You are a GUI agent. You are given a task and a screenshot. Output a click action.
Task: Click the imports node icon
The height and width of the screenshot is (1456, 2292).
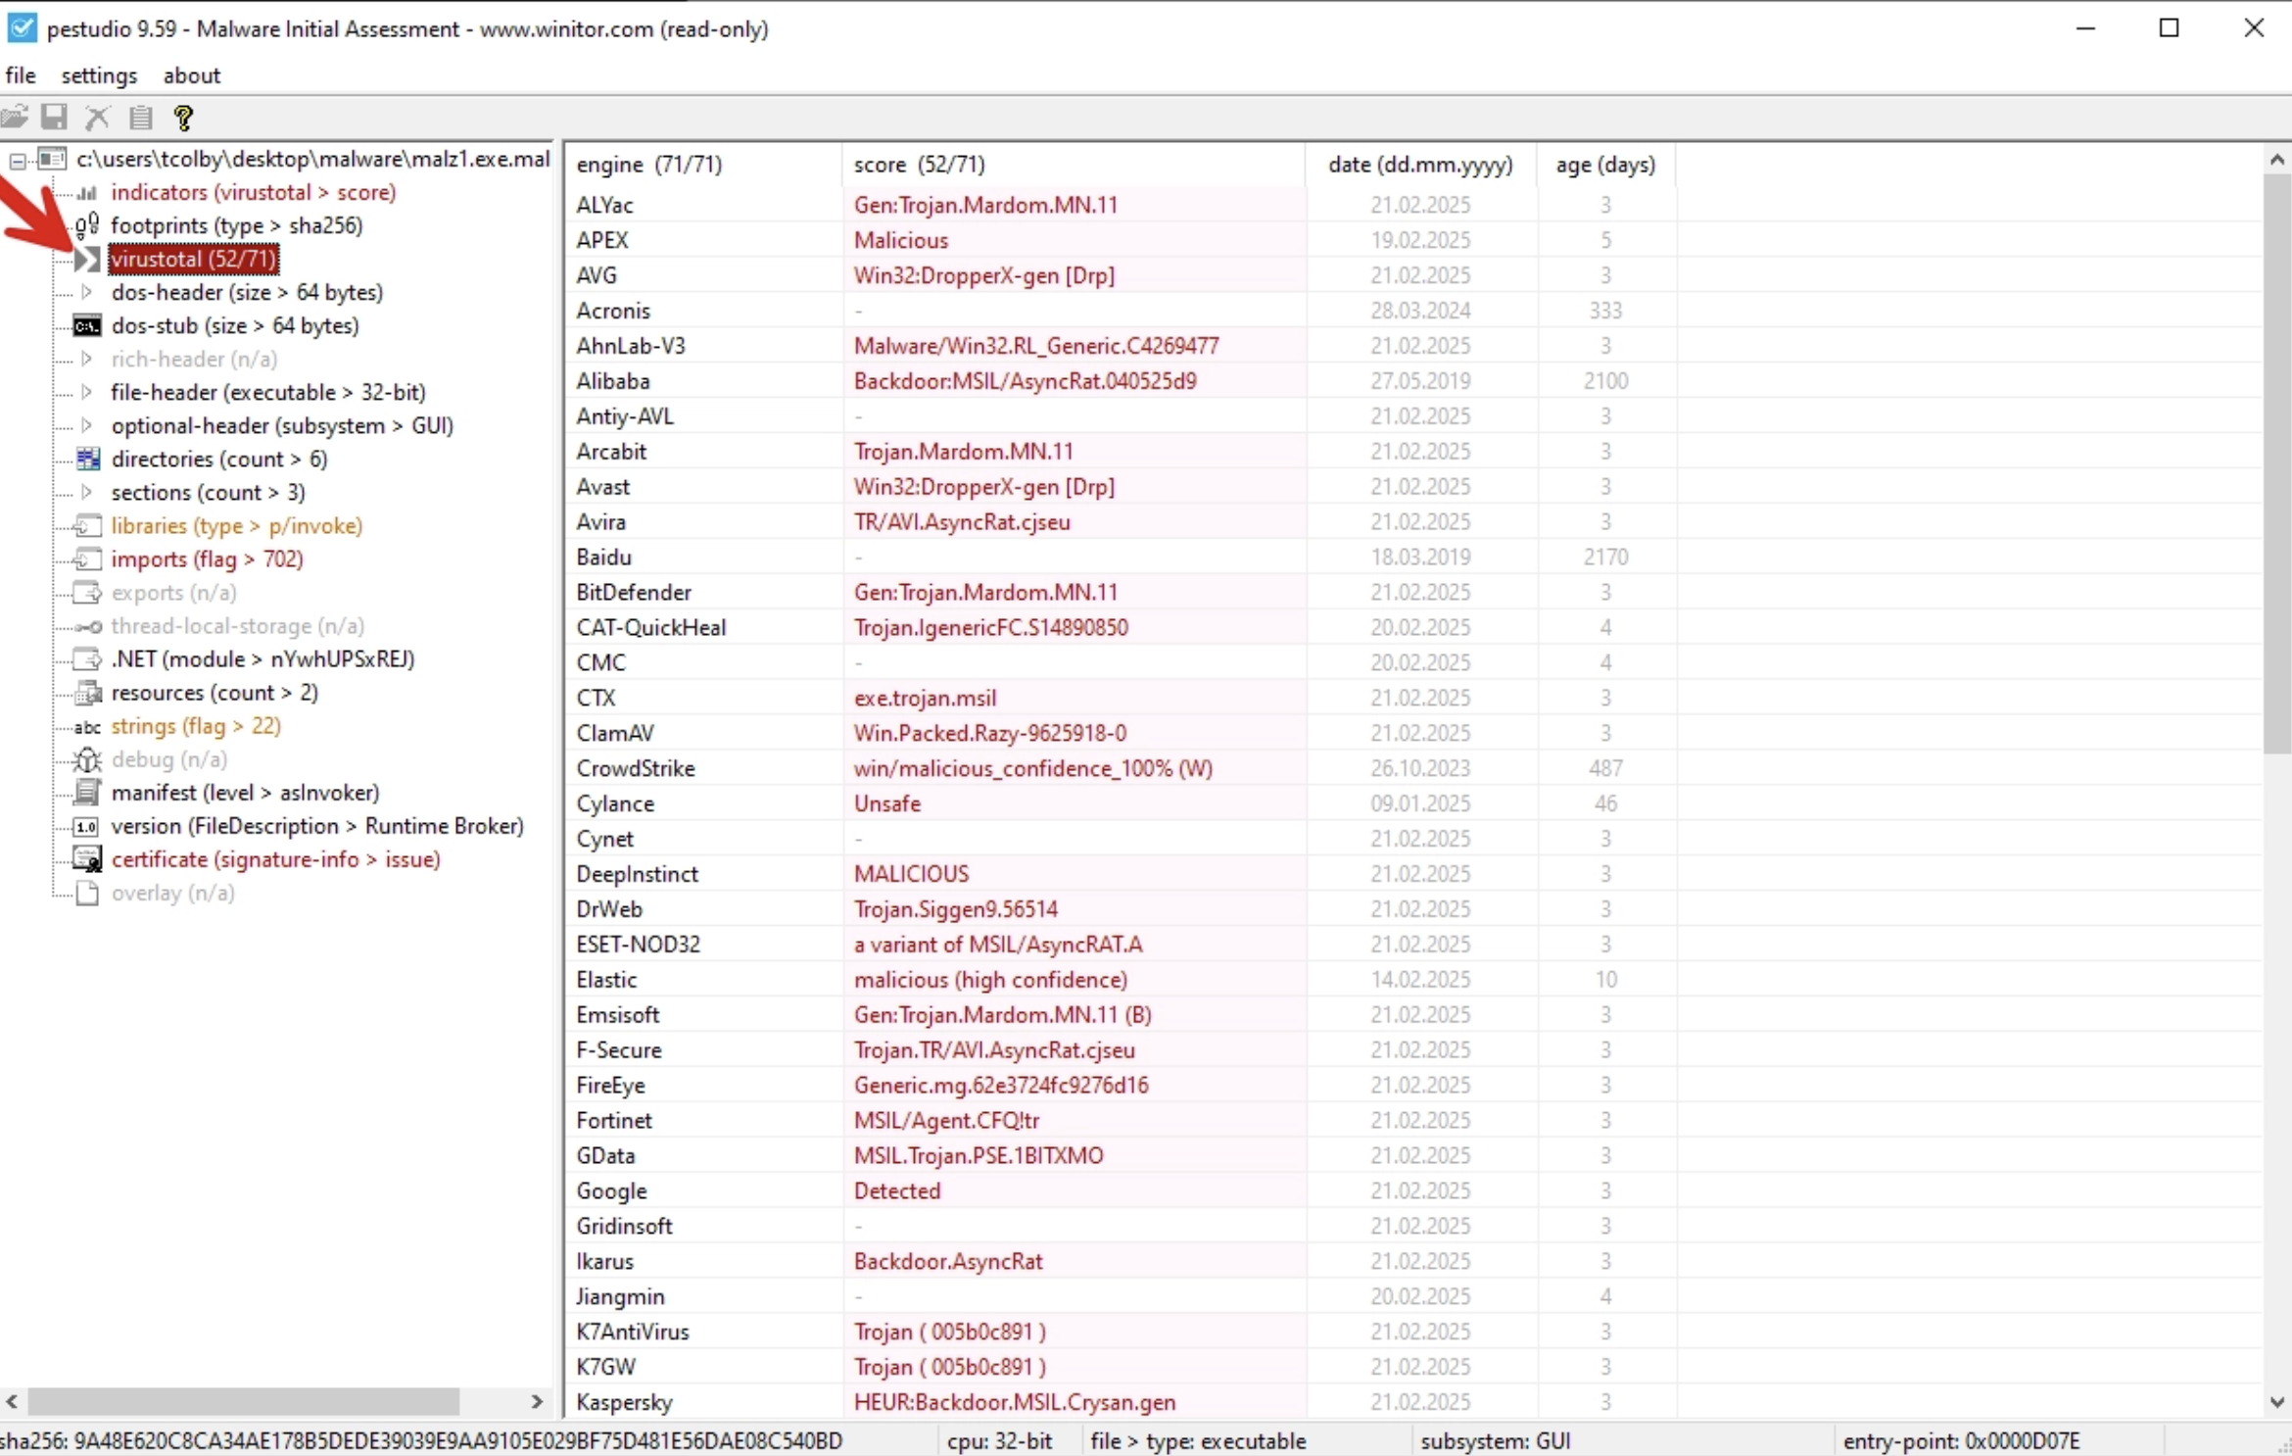[87, 559]
